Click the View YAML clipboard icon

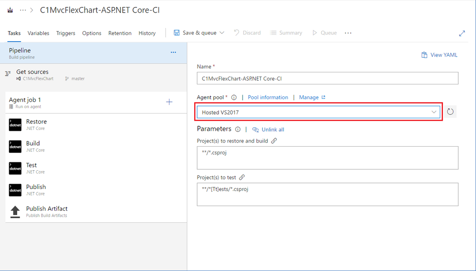[424, 55]
